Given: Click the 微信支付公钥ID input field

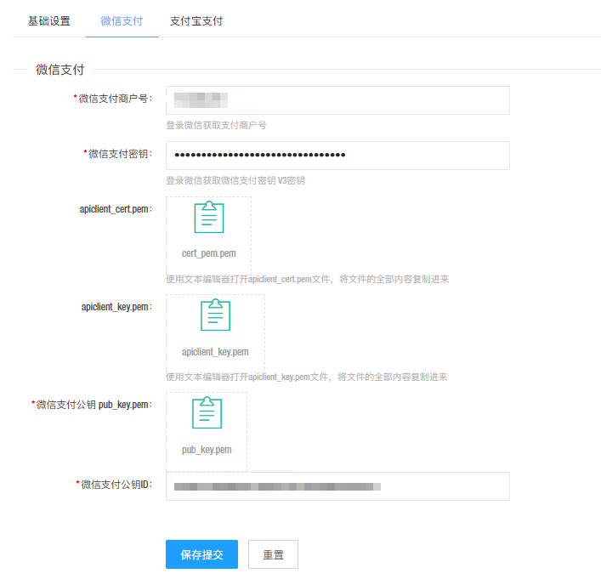Looking at the screenshot, I should tap(337, 486).
